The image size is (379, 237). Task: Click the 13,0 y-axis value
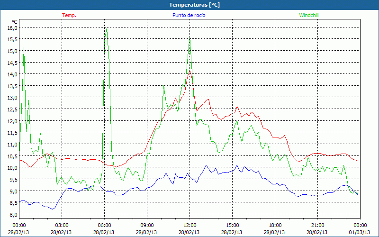[x=13, y=98]
